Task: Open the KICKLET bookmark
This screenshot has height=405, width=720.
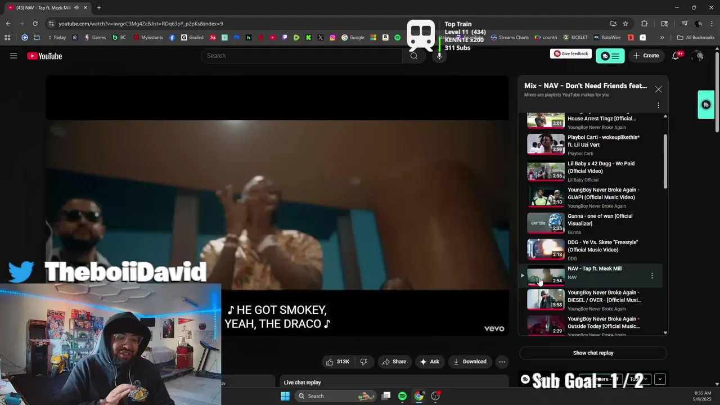Action: (x=575, y=38)
